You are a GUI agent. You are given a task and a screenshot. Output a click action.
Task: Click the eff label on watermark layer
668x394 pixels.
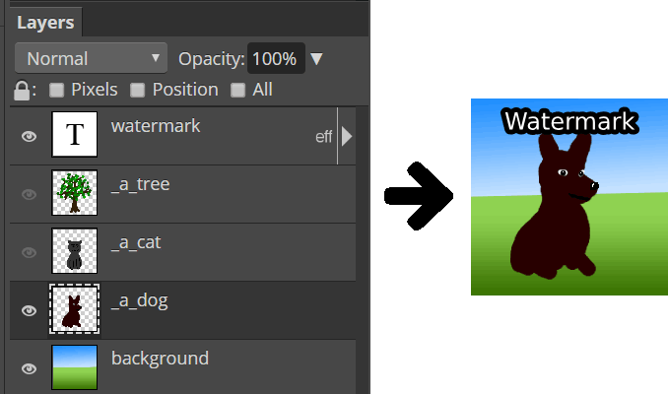tap(323, 137)
